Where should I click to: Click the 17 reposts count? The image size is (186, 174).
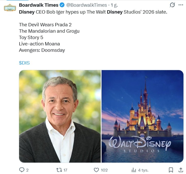pos(65,170)
